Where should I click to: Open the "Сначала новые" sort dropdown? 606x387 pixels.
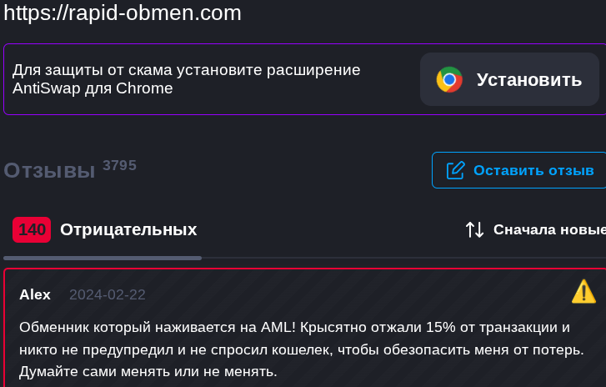pos(548,229)
